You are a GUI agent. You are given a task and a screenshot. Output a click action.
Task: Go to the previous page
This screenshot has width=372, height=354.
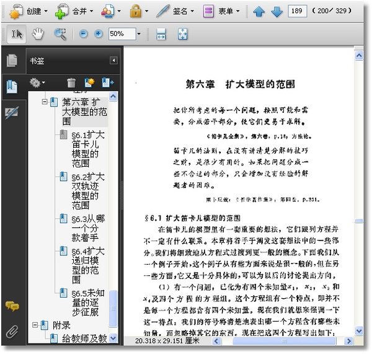point(259,11)
